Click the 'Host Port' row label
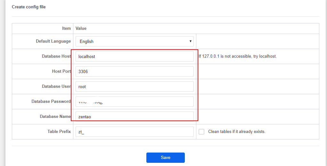The height and width of the screenshot is (166, 327). [61, 71]
